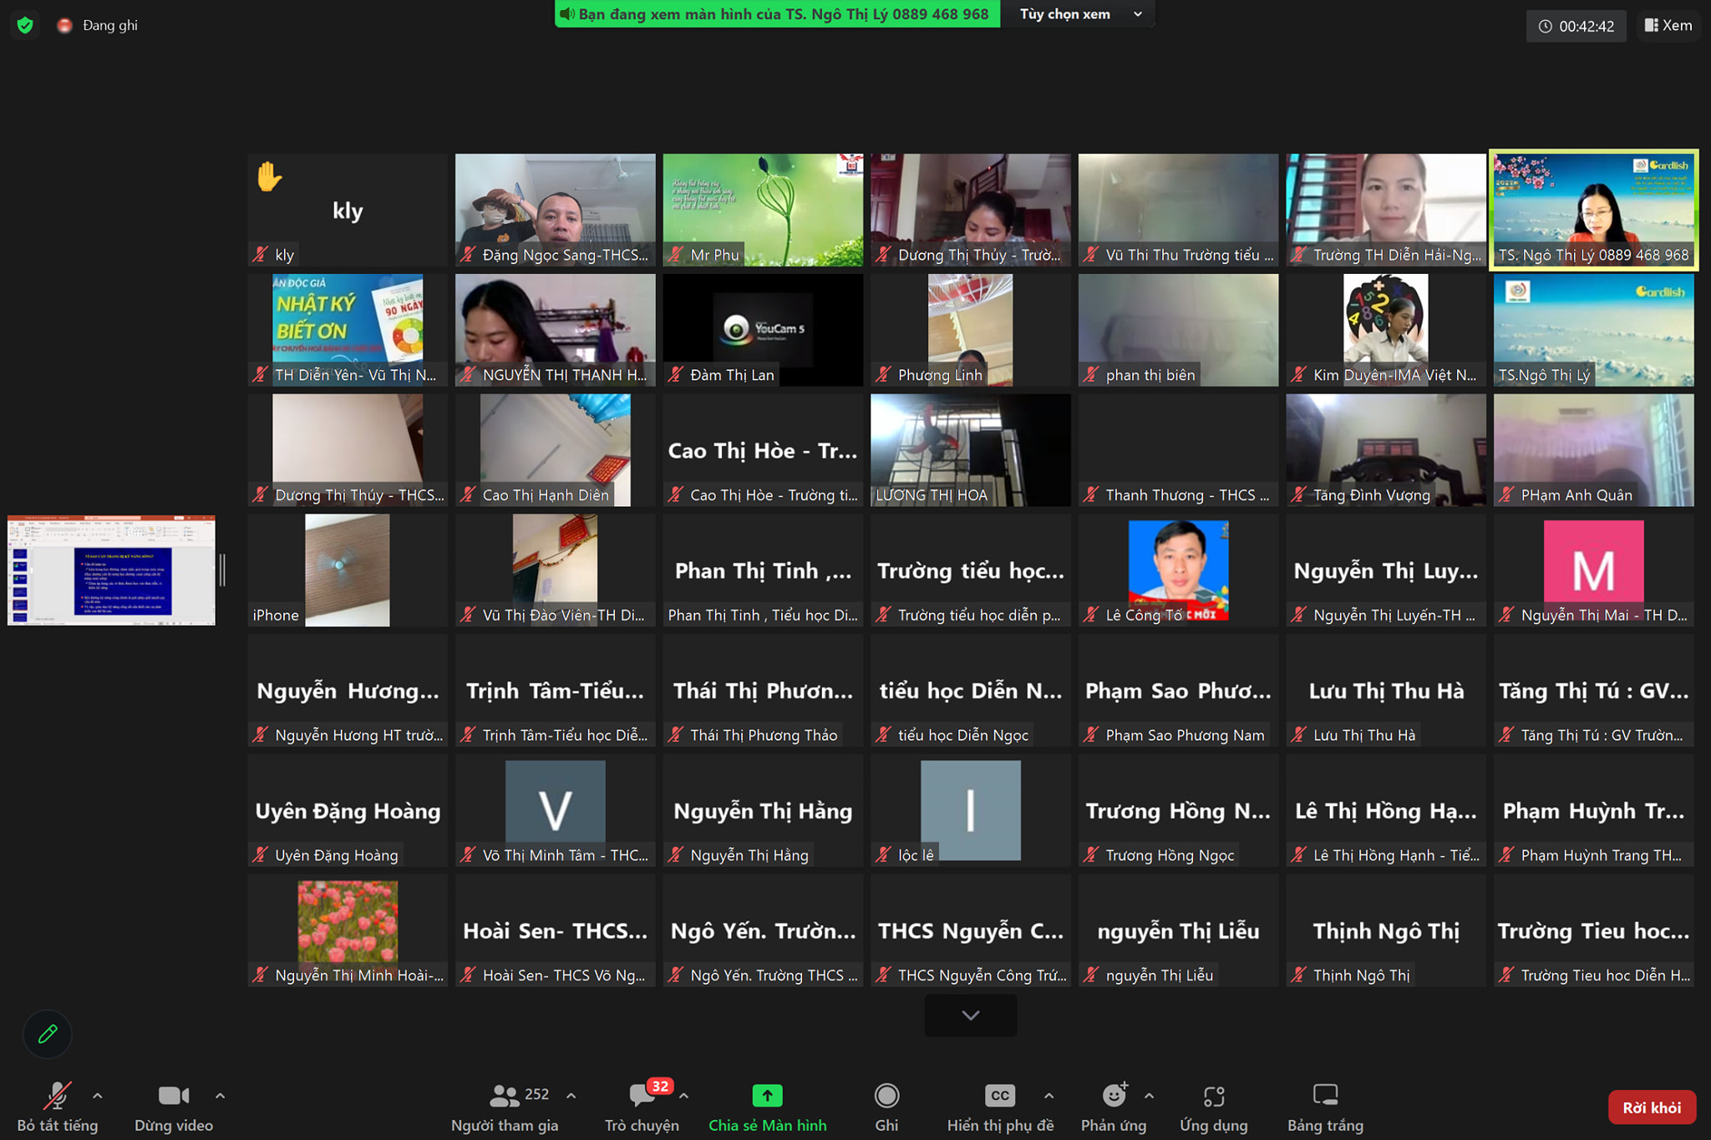Click the red recording indicator icon
Screen dimensions: 1711x1140
point(64,26)
